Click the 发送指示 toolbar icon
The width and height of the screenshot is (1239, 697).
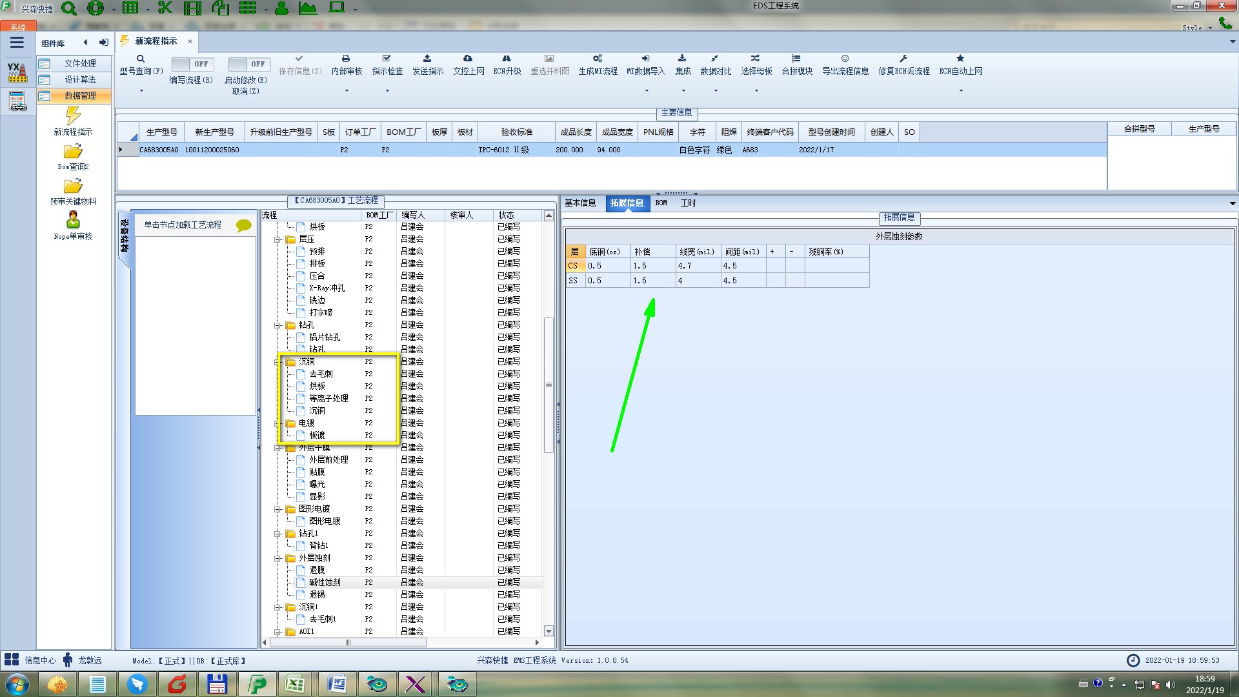click(427, 59)
